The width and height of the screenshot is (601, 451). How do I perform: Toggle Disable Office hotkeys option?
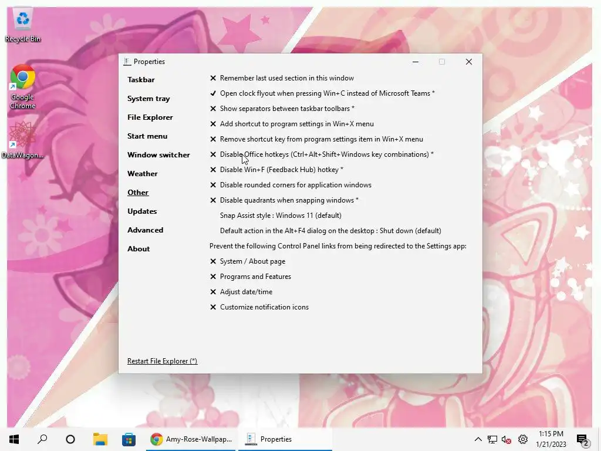click(321, 154)
